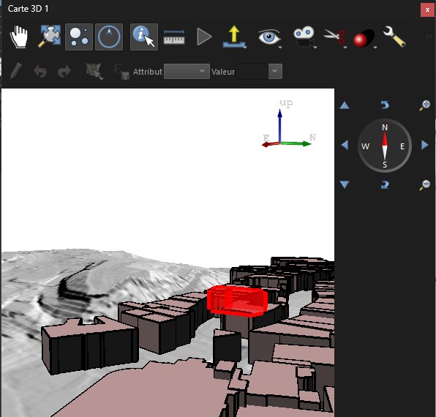This screenshot has height=417, width=436.
Task: Open the movie camera dropdown
Action: point(305,37)
